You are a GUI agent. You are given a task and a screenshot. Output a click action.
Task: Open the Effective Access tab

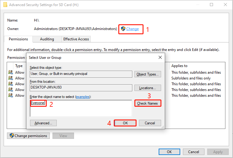click(76, 39)
